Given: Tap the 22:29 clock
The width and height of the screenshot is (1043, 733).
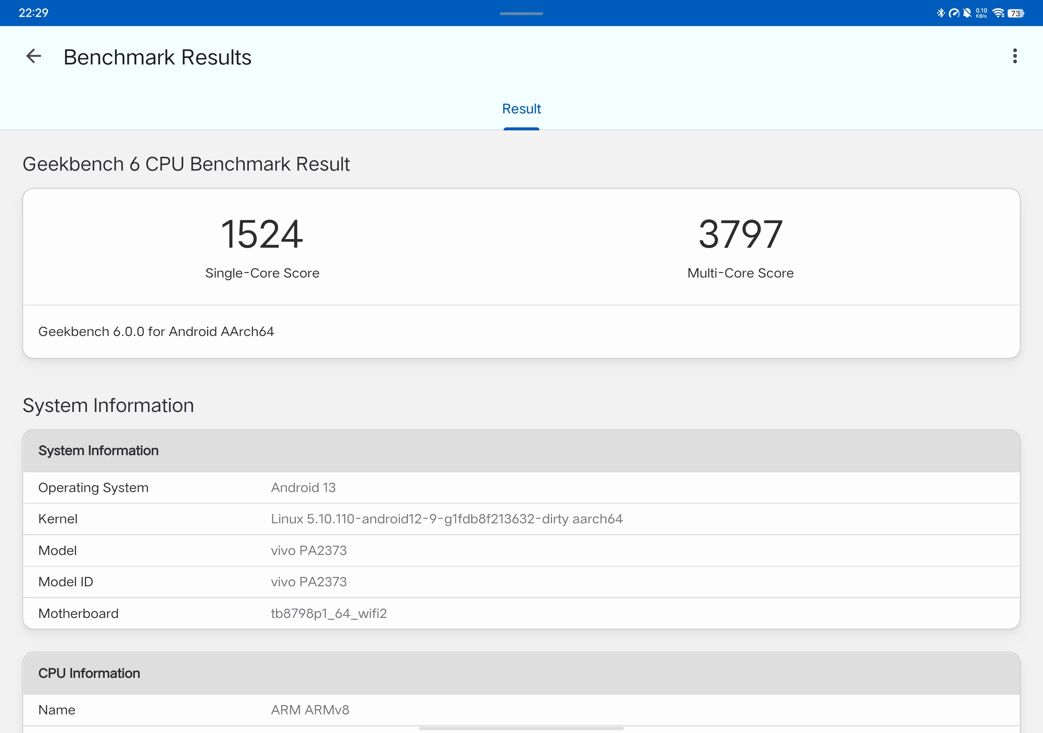Looking at the screenshot, I should 33,13.
